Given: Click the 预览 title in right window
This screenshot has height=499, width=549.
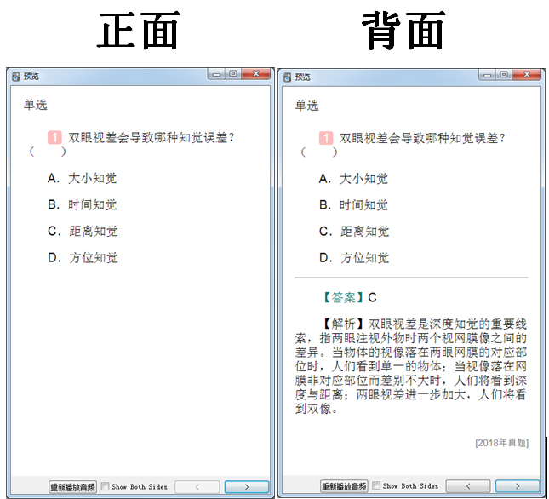Looking at the screenshot, I should (302, 77).
